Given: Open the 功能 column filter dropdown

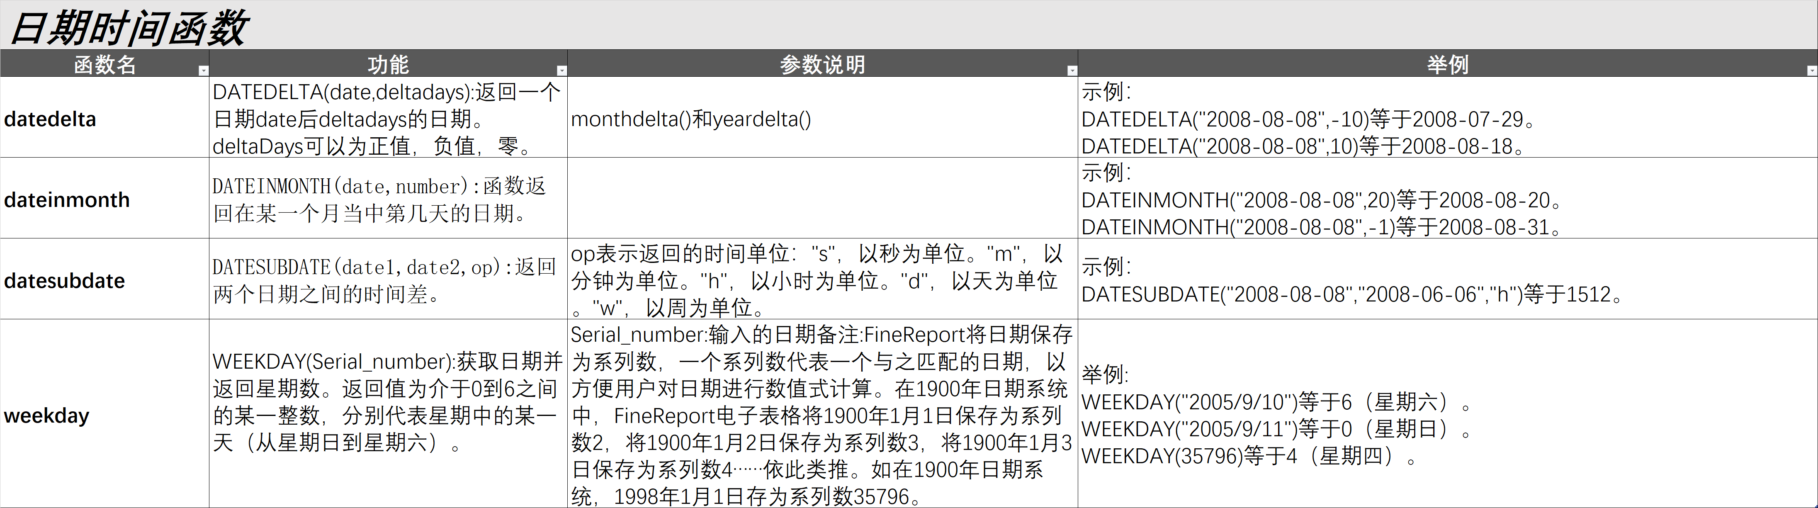Looking at the screenshot, I should (561, 70).
